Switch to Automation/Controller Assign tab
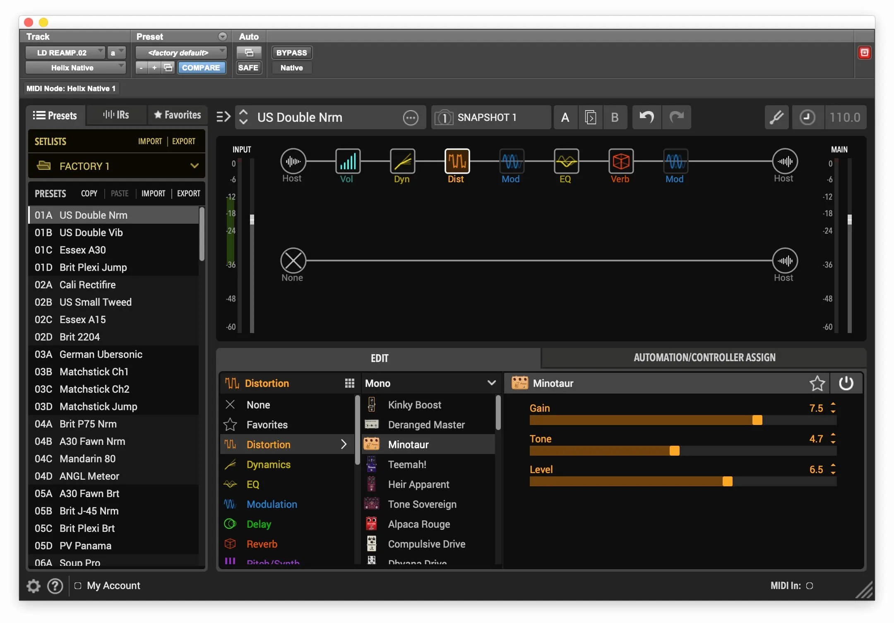Screen dimensions: 894x623 click(x=704, y=357)
